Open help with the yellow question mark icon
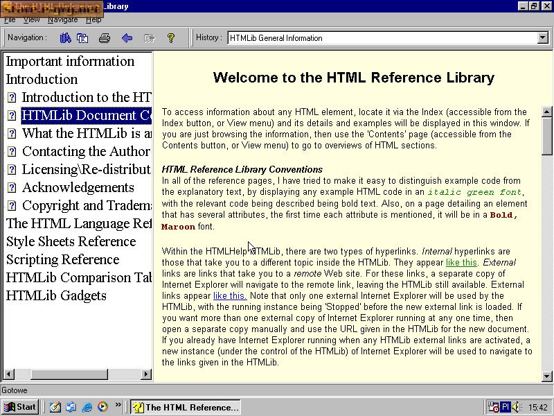The image size is (554, 416). coord(171,38)
